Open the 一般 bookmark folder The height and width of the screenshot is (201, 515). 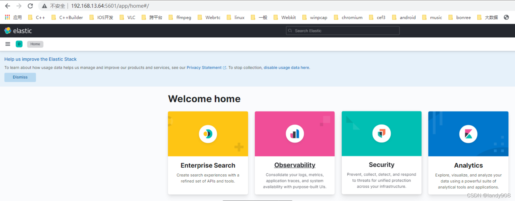tap(259, 17)
